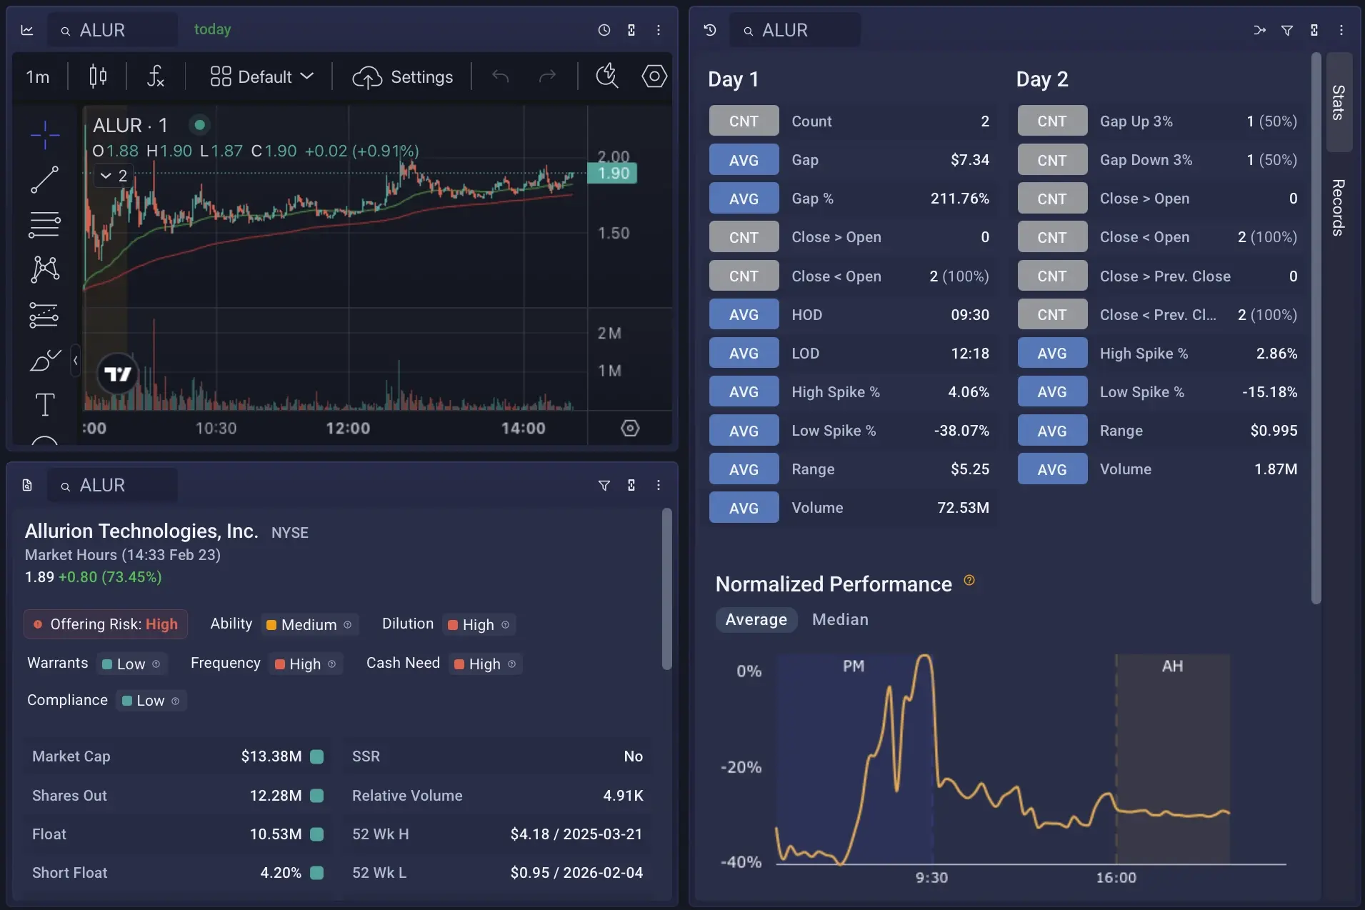Toggle AVG for Day 2 Volume
Screen dimensions: 1365x910
point(1051,469)
